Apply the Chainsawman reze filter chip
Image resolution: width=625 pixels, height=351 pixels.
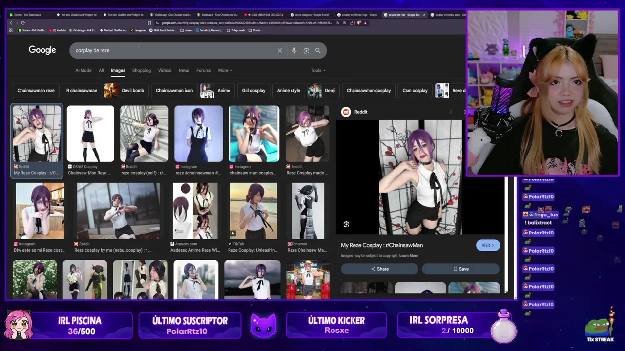[36, 90]
